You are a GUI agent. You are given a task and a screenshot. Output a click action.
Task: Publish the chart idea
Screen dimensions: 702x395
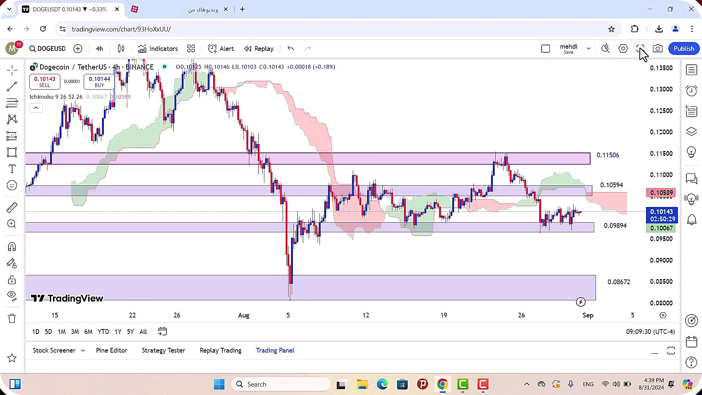tap(684, 49)
